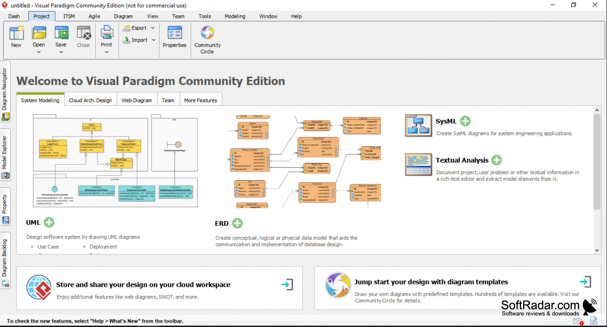The height and width of the screenshot is (327, 607).
Task: Click the arrow icon on diagram templates card
Action: (x=585, y=282)
